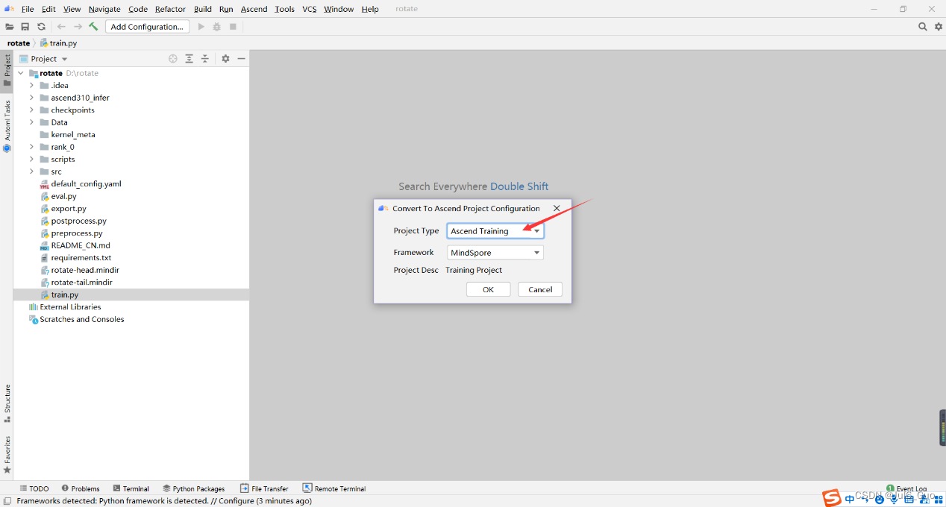The width and height of the screenshot is (946, 507).
Task: Open Favorites side tool window
Action: pos(7,455)
